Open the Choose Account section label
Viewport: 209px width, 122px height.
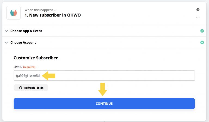(23, 42)
